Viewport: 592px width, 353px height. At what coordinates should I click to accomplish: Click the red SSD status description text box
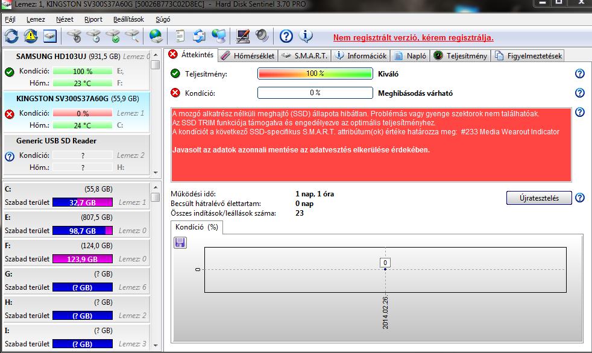tap(371, 145)
